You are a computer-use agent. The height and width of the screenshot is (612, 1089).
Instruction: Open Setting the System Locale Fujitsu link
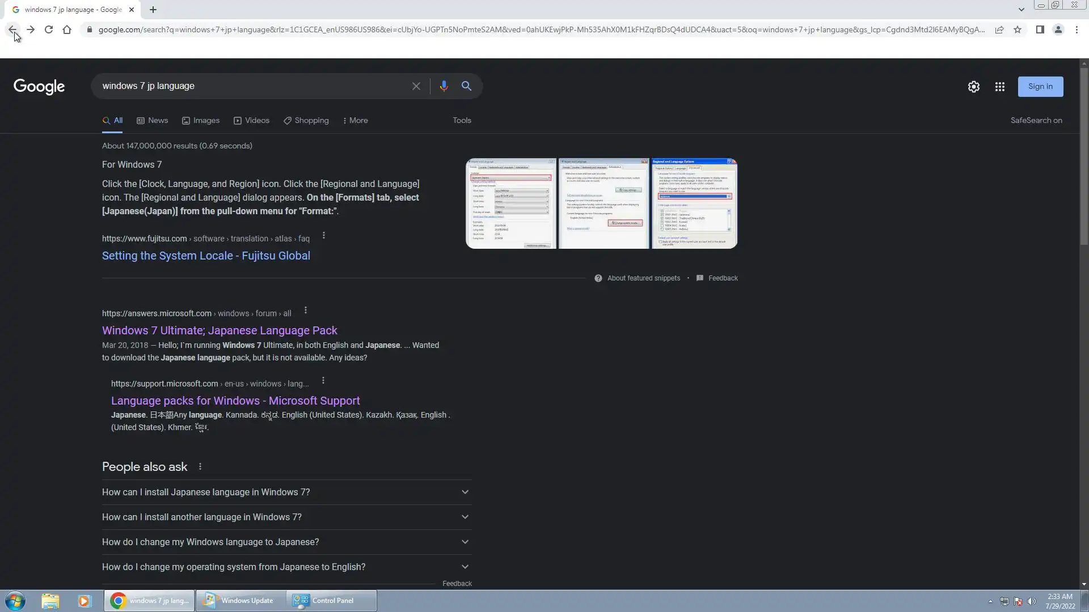click(x=206, y=256)
